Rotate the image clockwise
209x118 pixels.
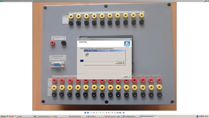click(106, 113)
